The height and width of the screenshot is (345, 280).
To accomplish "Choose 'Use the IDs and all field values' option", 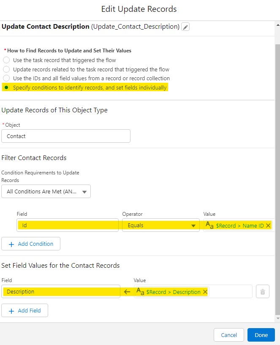I will coord(6,78).
